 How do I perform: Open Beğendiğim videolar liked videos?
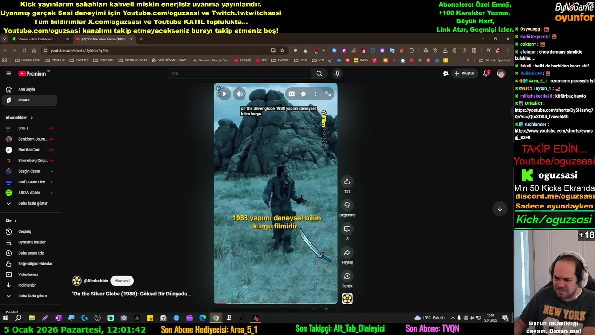(29, 264)
